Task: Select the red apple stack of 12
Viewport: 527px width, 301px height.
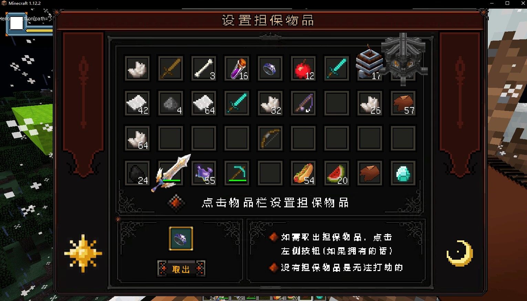Action: click(303, 68)
